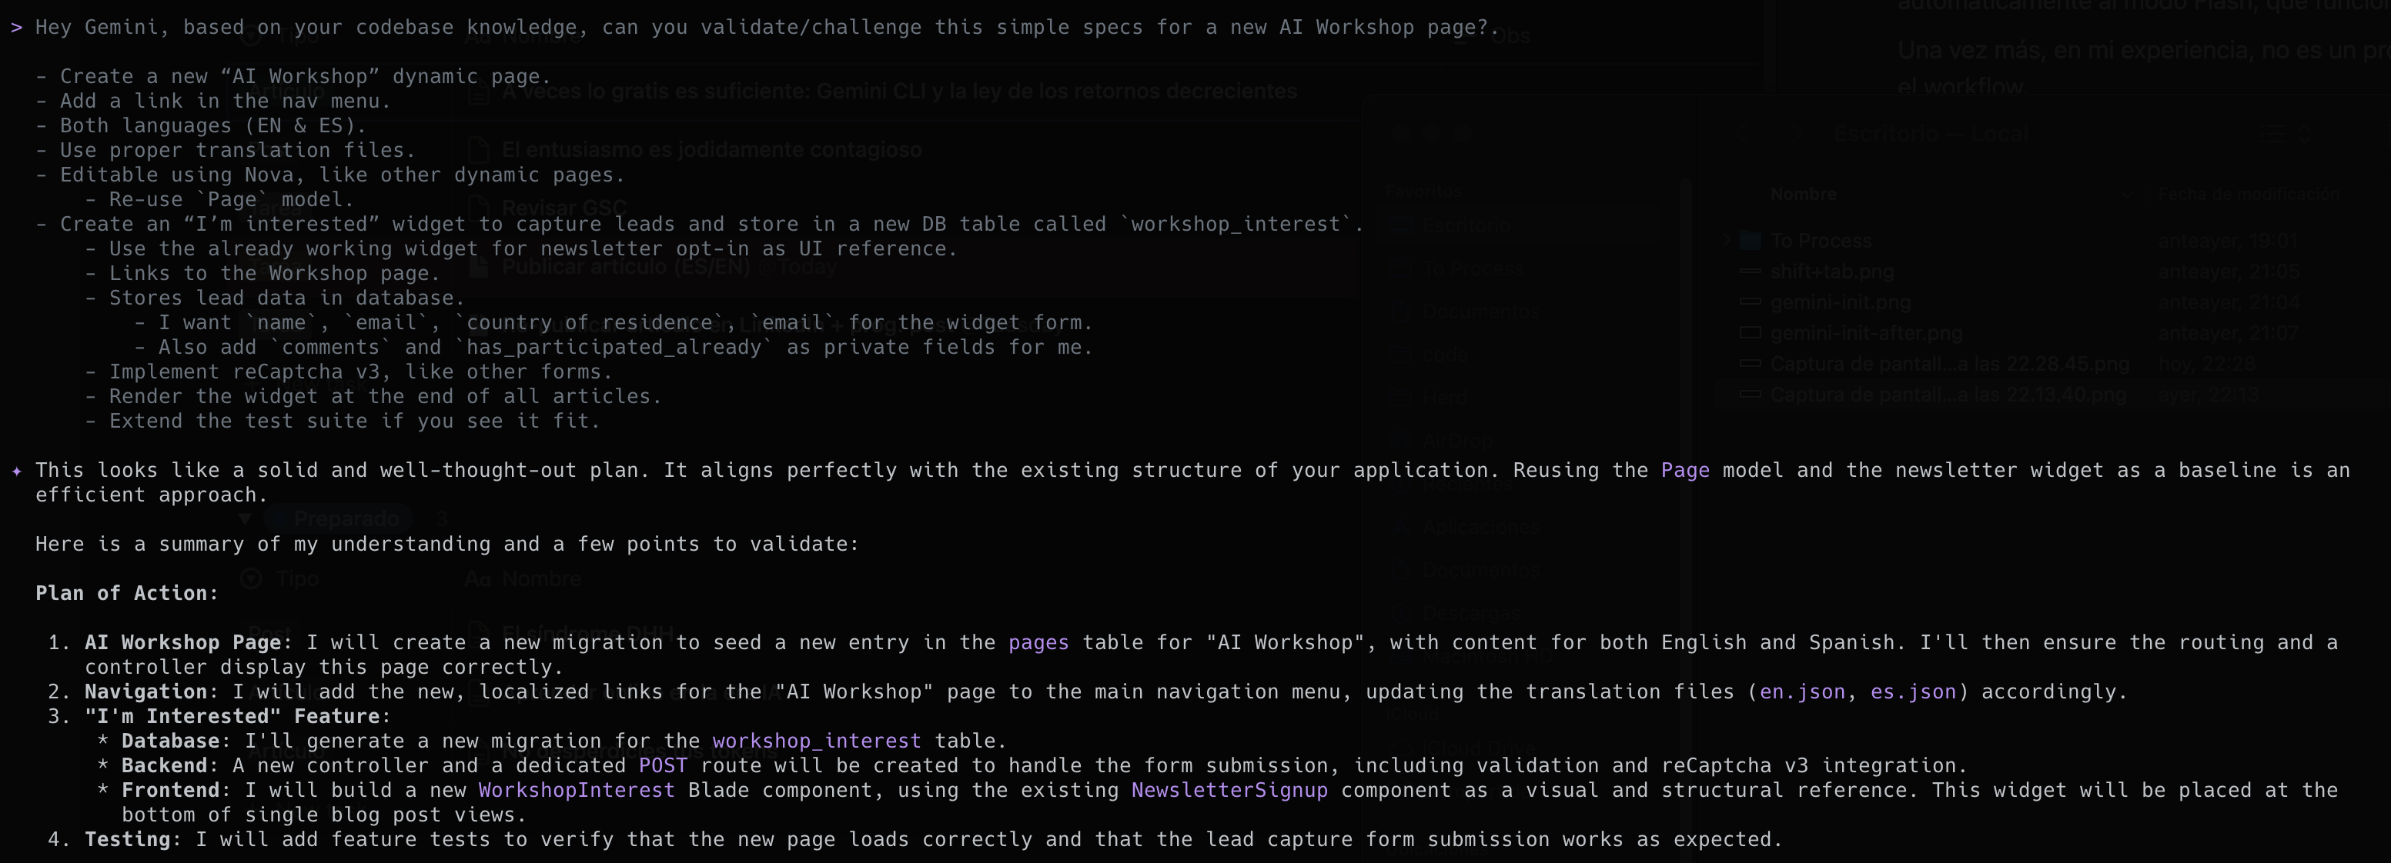The width and height of the screenshot is (2391, 863).
Task: Click the NewsletterSignup component name
Action: [x=1229, y=791]
